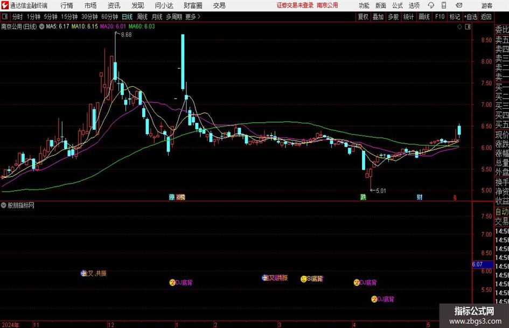Open the 资讯 menu
The height and width of the screenshot is (328, 509).
tap(114, 5)
